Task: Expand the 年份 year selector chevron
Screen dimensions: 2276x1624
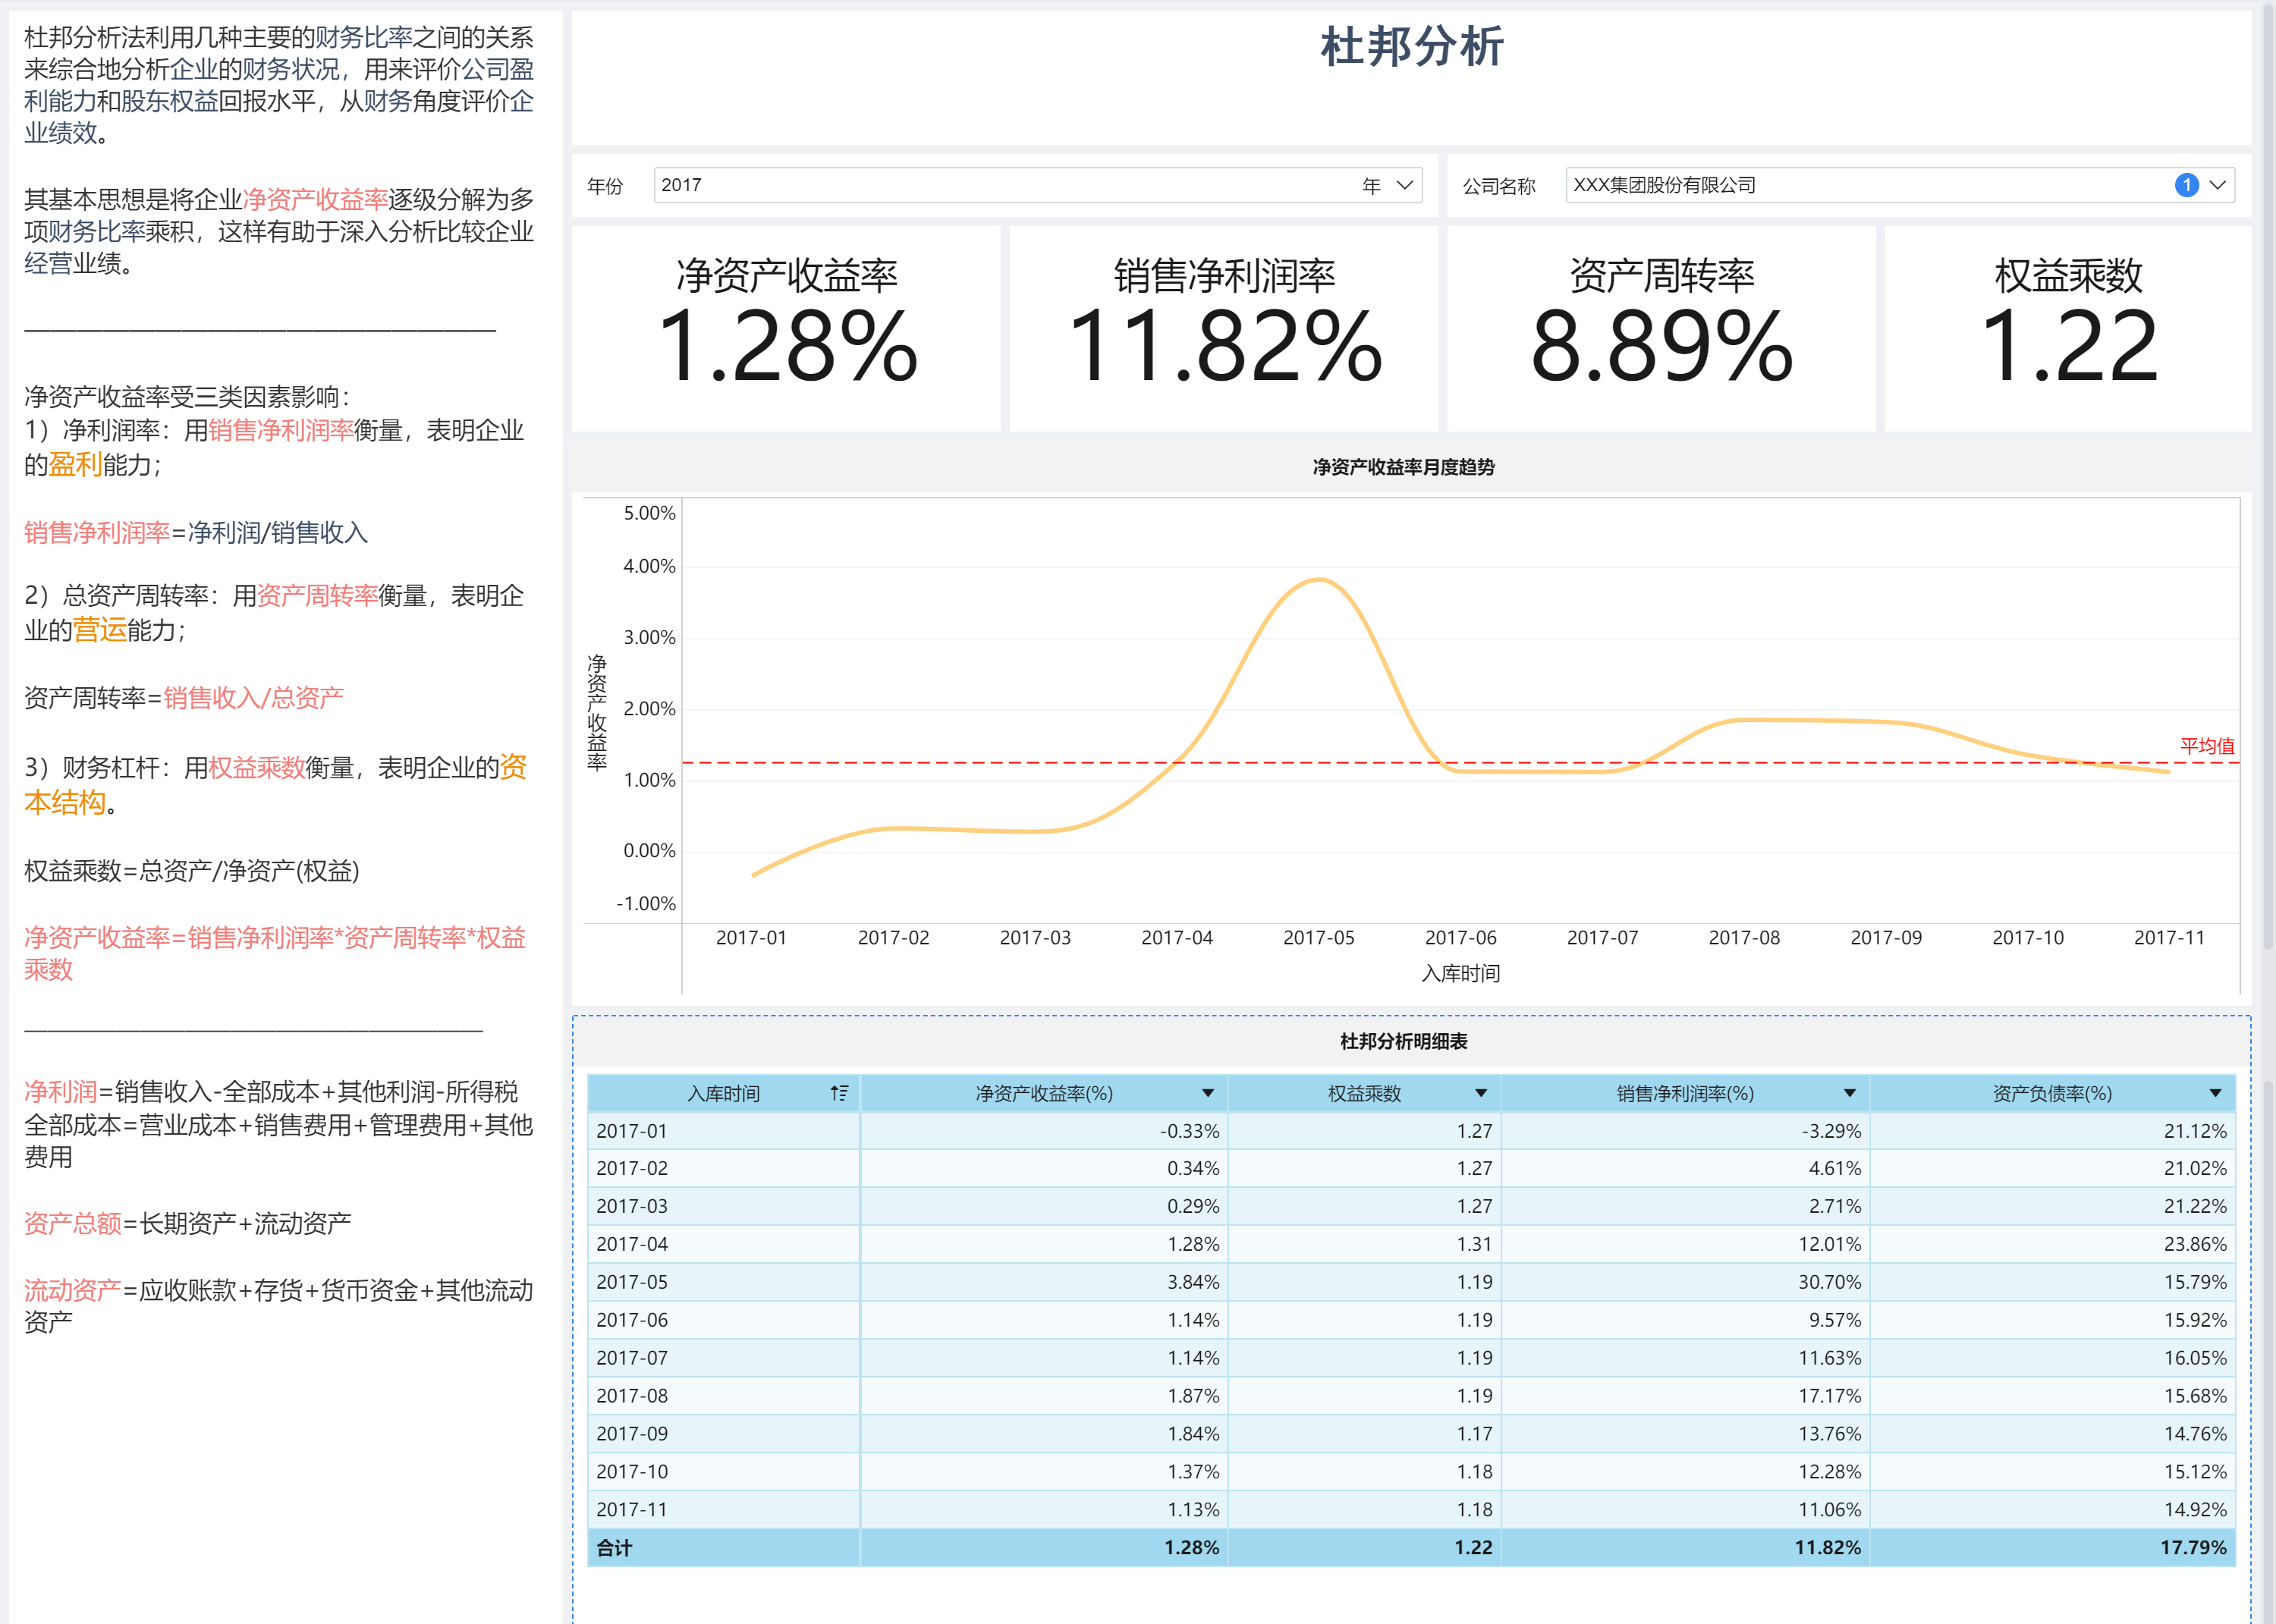Action: pyautogui.click(x=1404, y=185)
